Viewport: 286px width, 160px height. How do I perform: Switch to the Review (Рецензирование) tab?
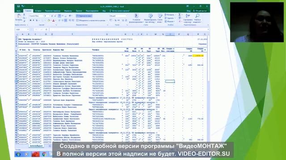(92, 11)
